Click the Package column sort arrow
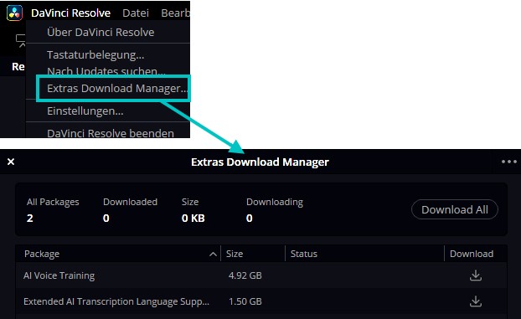Screen dimensions: 521x319 pyautogui.click(x=213, y=255)
